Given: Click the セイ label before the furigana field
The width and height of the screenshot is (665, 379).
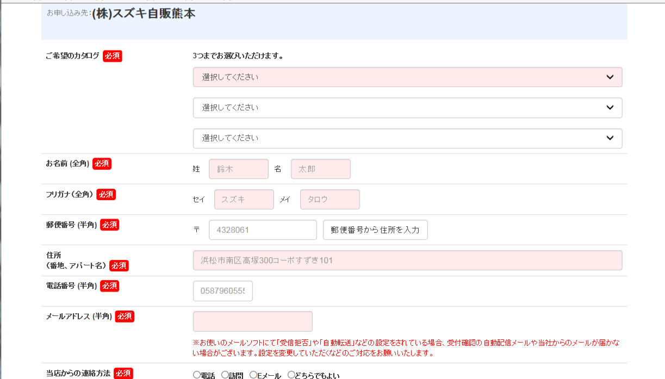Looking at the screenshot, I should pos(199,200).
